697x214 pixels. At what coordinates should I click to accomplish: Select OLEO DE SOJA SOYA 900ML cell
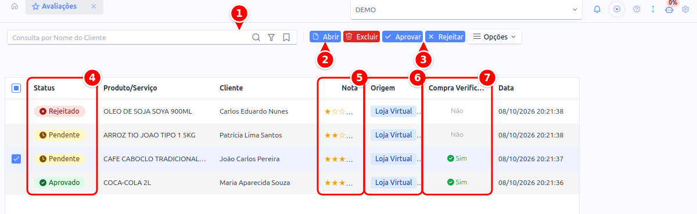148,111
